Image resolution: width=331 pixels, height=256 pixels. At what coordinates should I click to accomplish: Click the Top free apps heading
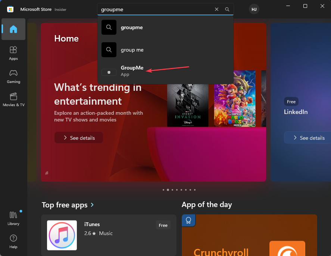coord(65,205)
